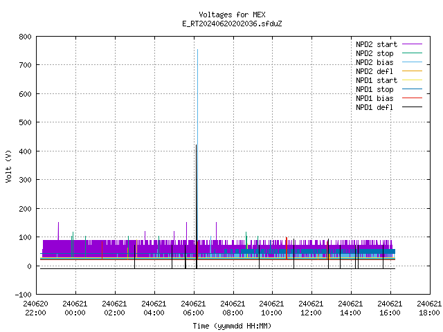Click the 'NPD1 stop' legend label
The image size is (443, 332).
pyautogui.click(x=374, y=89)
